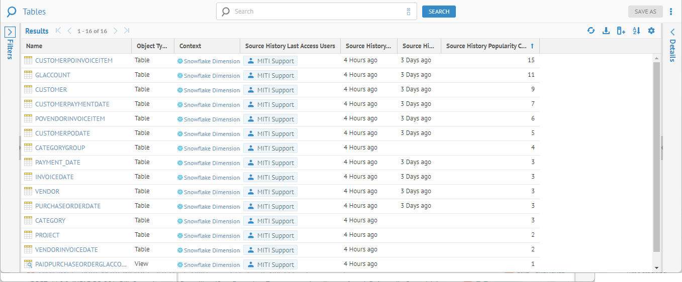Open the results settings gear

click(x=651, y=31)
